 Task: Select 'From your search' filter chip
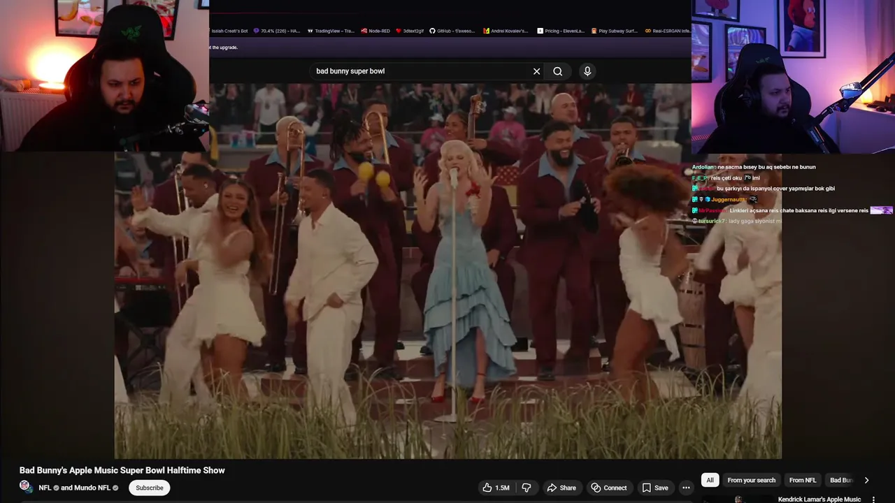[x=751, y=480]
